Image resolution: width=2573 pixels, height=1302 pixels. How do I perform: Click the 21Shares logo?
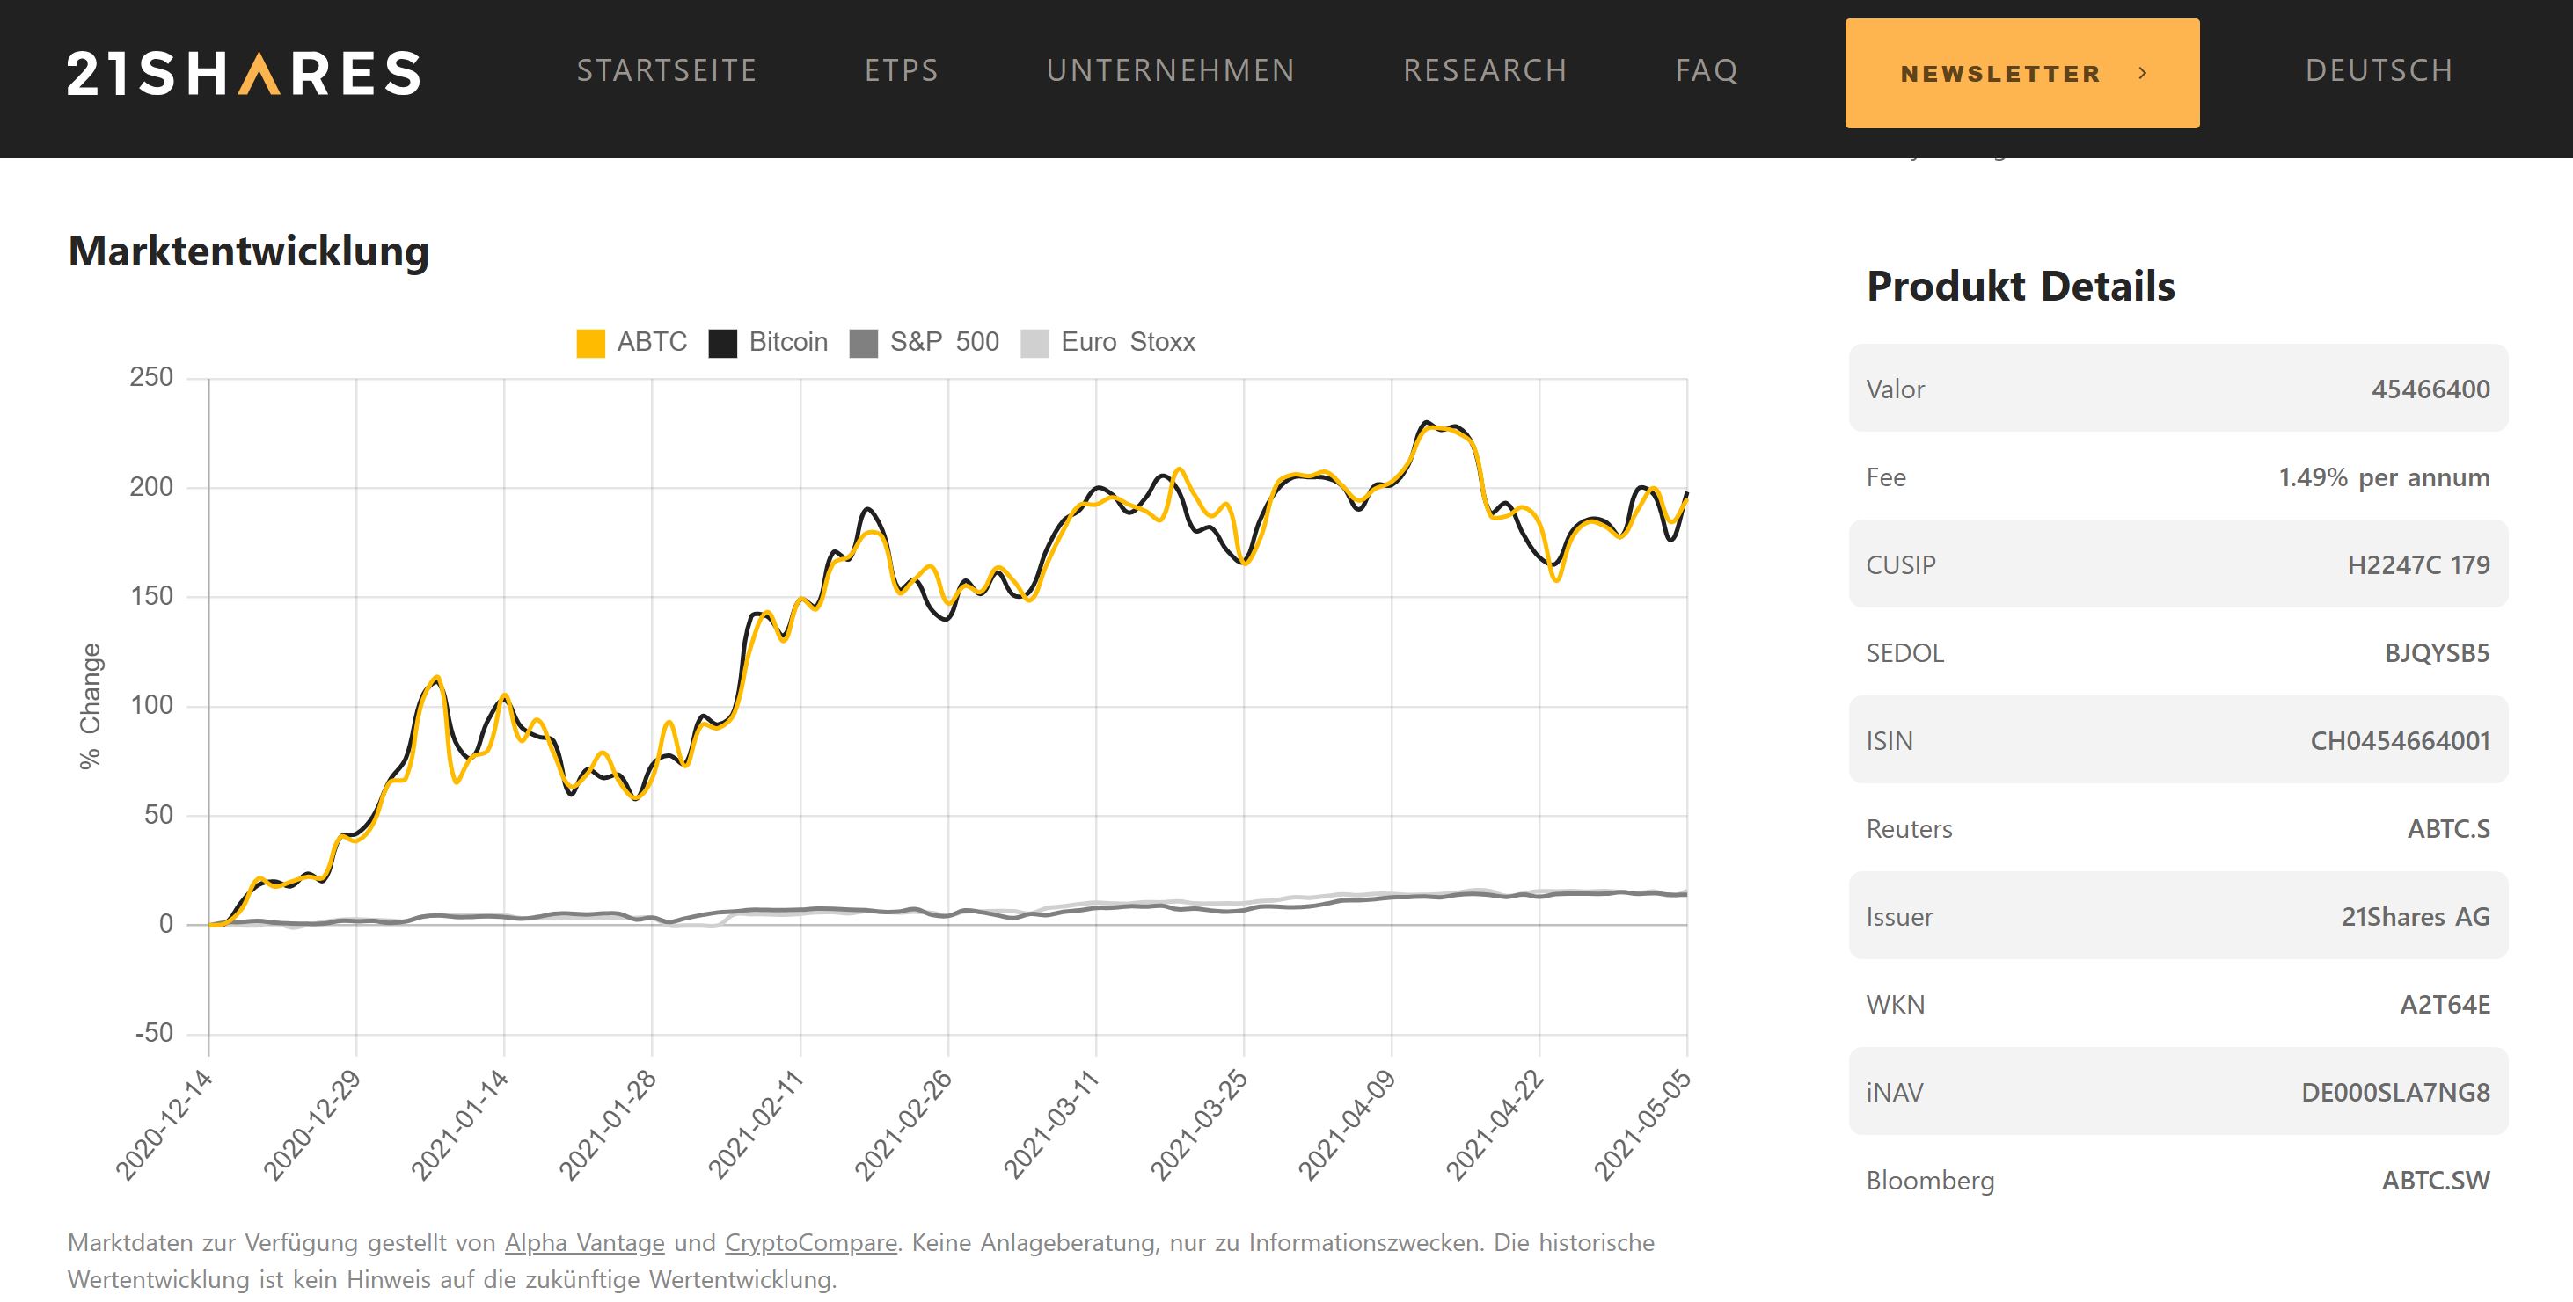point(244,73)
